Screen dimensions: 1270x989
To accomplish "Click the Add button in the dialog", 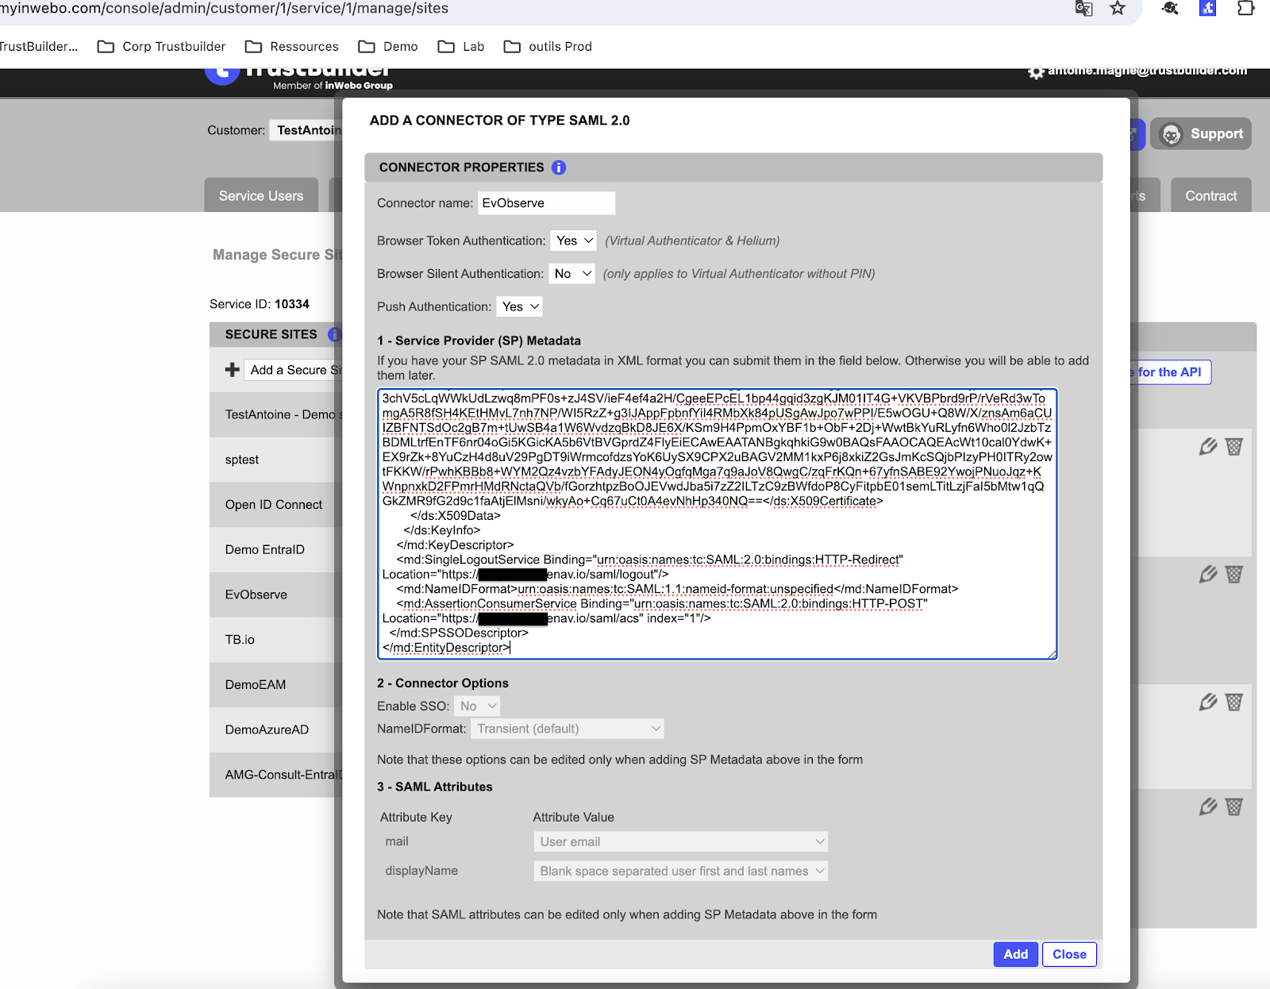I will (x=1016, y=954).
